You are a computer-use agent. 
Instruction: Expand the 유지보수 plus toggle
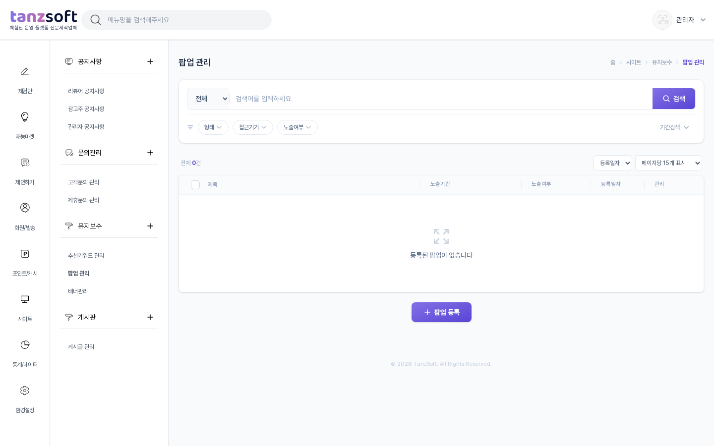point(150,226)
